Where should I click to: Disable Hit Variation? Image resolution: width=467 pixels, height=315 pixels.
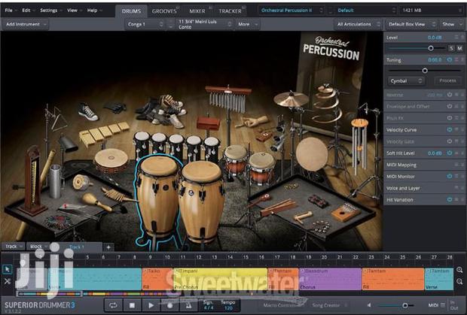pos(449,200)
